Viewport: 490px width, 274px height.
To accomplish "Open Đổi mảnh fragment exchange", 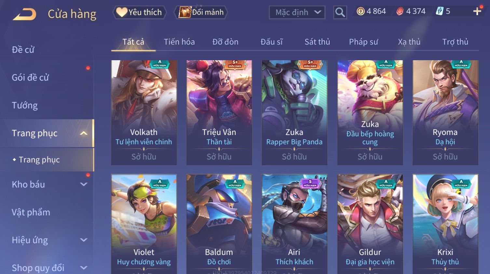I will [x=201, y=12].
